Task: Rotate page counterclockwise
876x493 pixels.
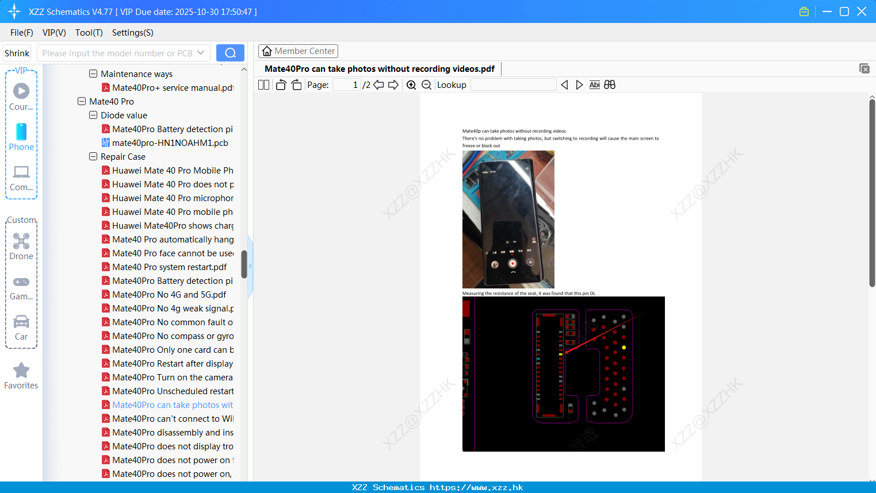Action: click(281, 85)
